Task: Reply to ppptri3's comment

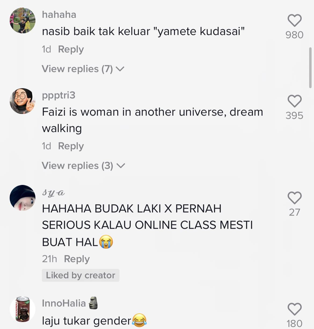Action: click(x=71, y=146)
